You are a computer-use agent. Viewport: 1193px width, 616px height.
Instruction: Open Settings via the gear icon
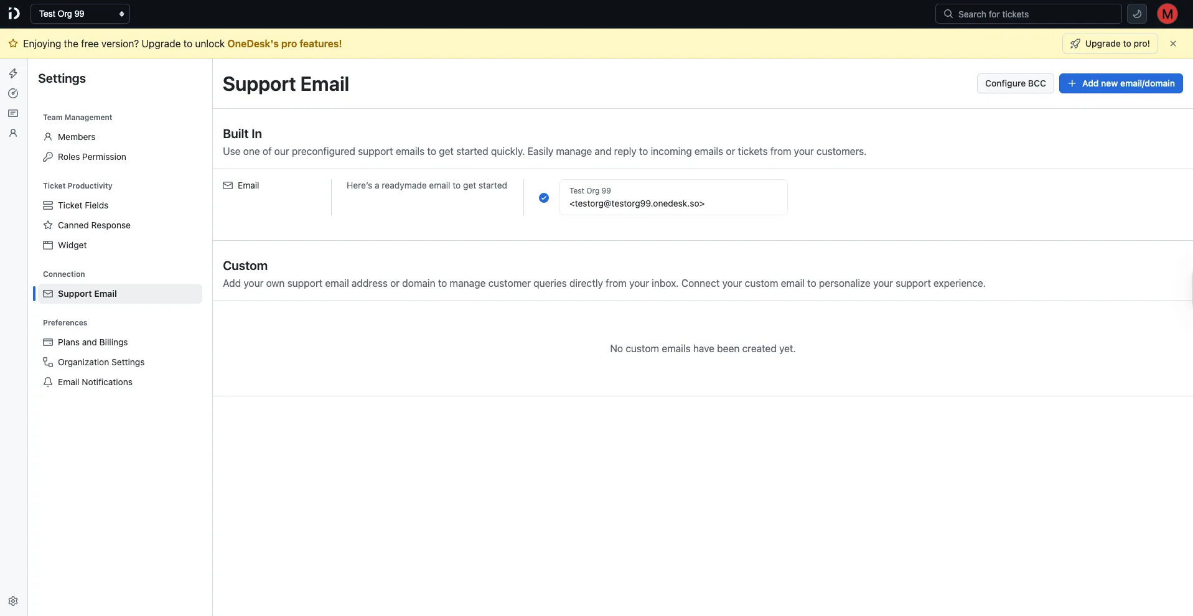click(13, 600)
